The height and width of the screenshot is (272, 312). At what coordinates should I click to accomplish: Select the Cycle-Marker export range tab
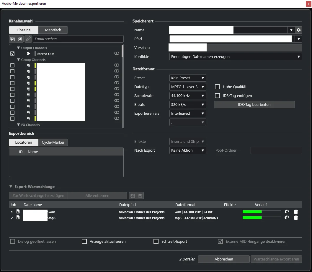click(x=53, y=142)
